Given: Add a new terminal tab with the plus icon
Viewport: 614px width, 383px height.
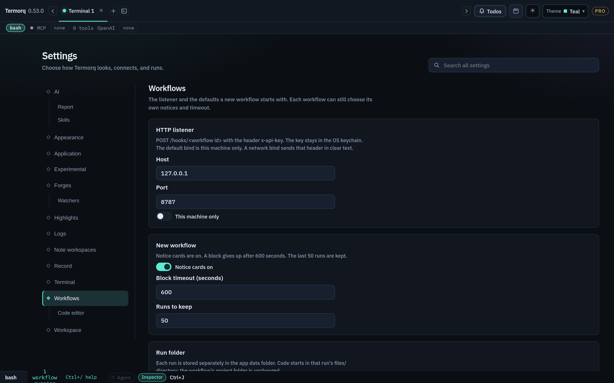Looking at the screenshot, I should click(113, 11).
